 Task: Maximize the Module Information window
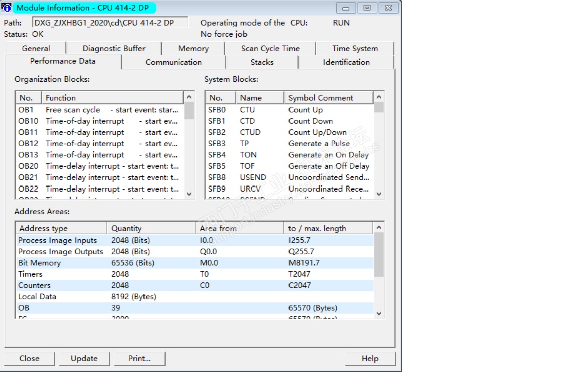(367, 8)
